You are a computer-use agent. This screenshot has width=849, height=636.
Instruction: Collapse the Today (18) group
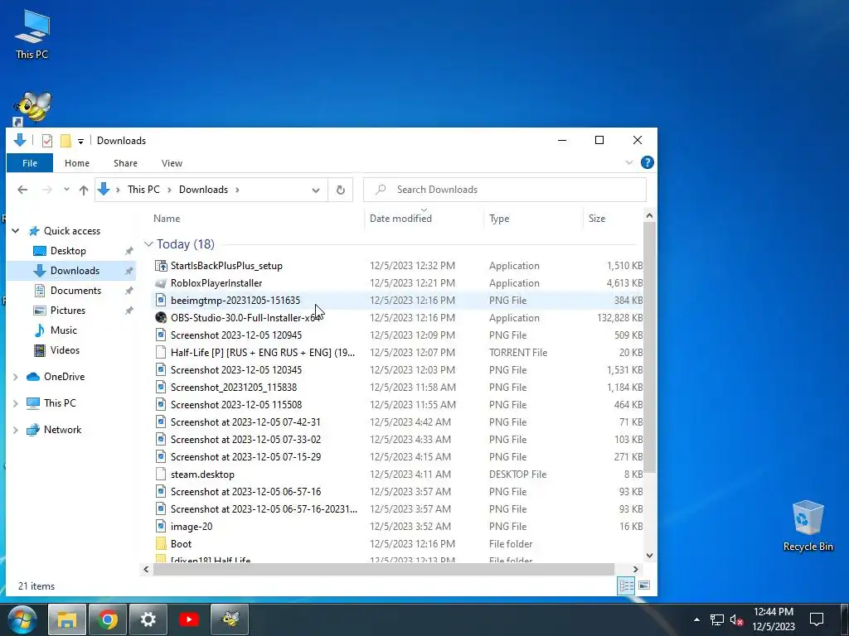pyautogui.click(x=148, y=244)
